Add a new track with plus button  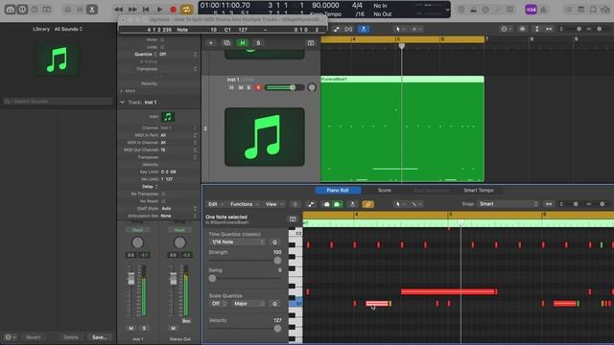pyautogui.click(x=211, y=42)
